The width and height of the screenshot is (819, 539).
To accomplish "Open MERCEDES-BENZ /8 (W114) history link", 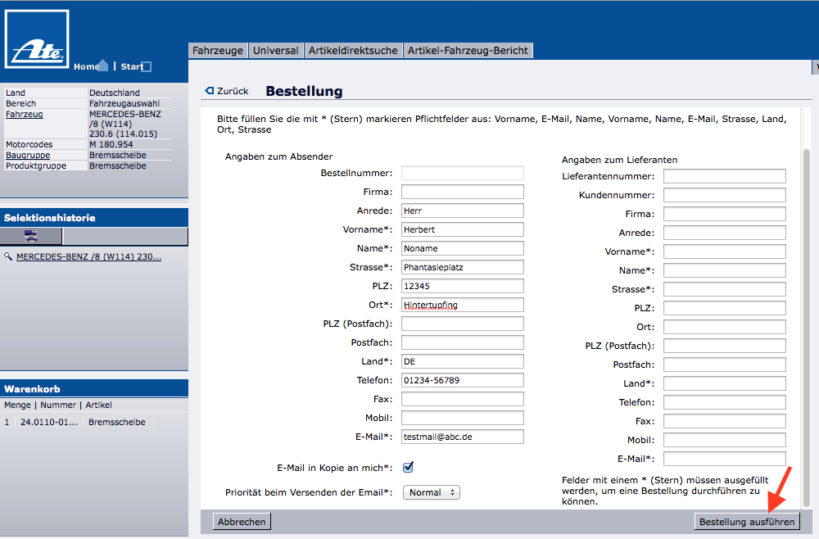I will click(88, 256).
